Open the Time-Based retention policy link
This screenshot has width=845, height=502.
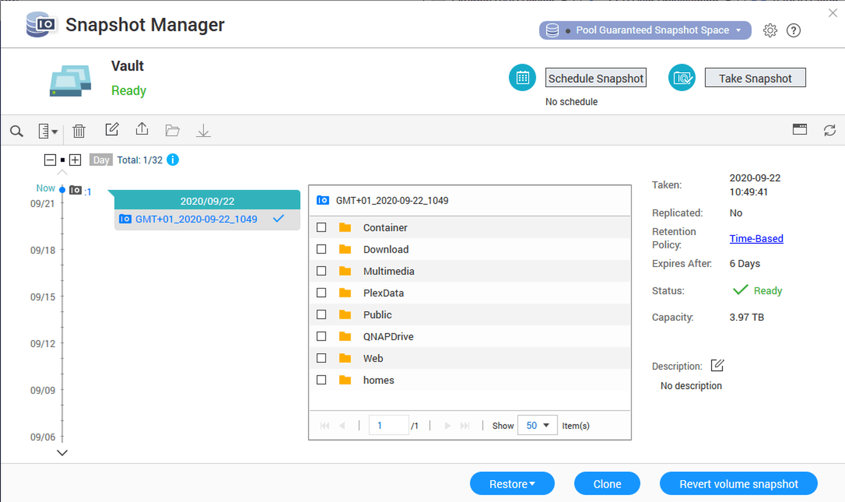coord(756,239)
